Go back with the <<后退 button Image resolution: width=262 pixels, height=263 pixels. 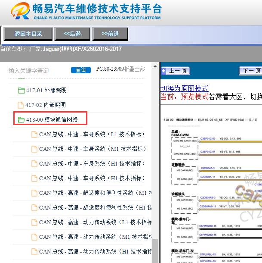click(x=72, y=34)
